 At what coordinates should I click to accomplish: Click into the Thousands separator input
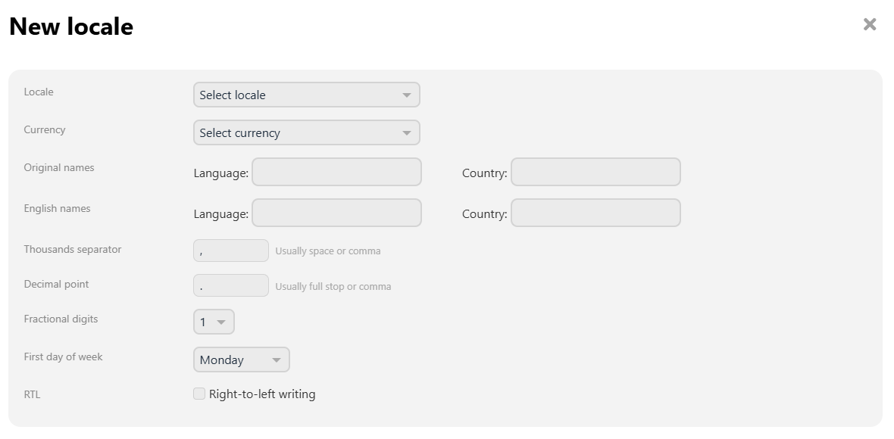231,251
